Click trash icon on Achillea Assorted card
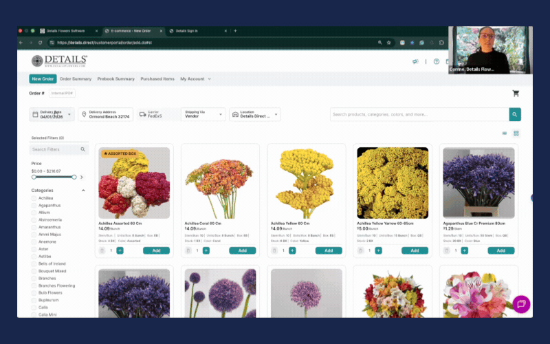Screen dimensions: 550x344 [102, 250]
